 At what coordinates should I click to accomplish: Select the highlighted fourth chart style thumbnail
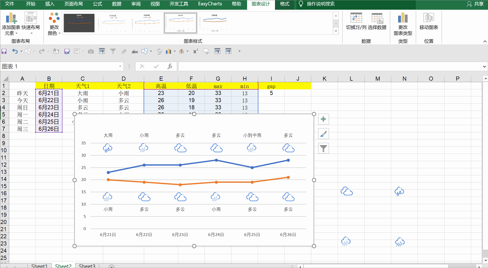coord(181,23)
